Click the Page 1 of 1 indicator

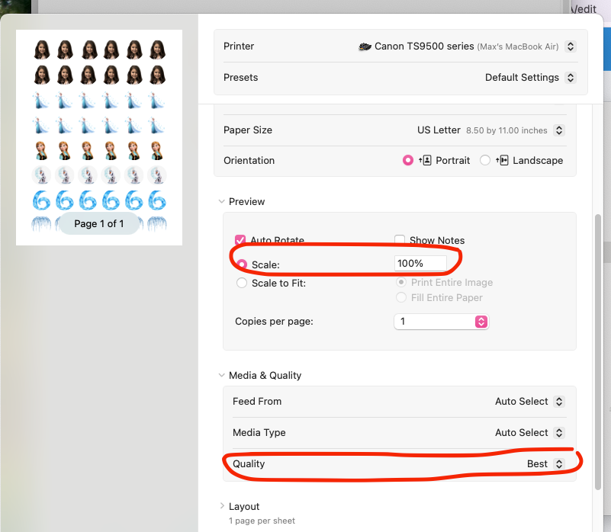99,223
